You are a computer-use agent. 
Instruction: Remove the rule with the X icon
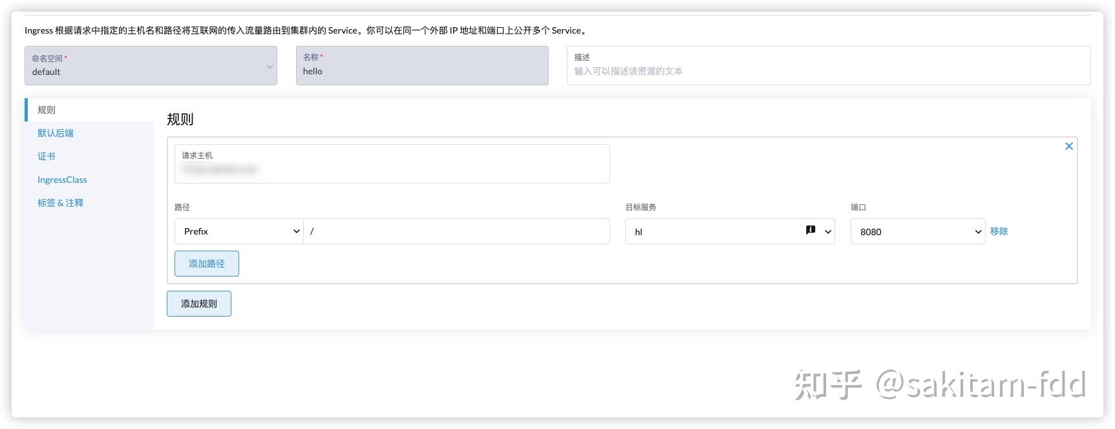pos(1069,146)
